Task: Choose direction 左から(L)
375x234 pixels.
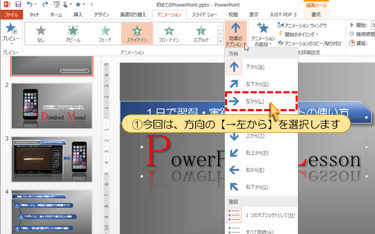Action: click(261, 101)
